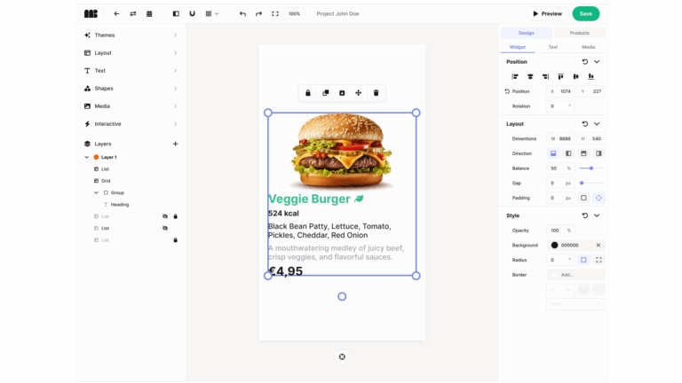Click the back arrow in top toolbar
682x383 pixels.
[x=116, y=14]
